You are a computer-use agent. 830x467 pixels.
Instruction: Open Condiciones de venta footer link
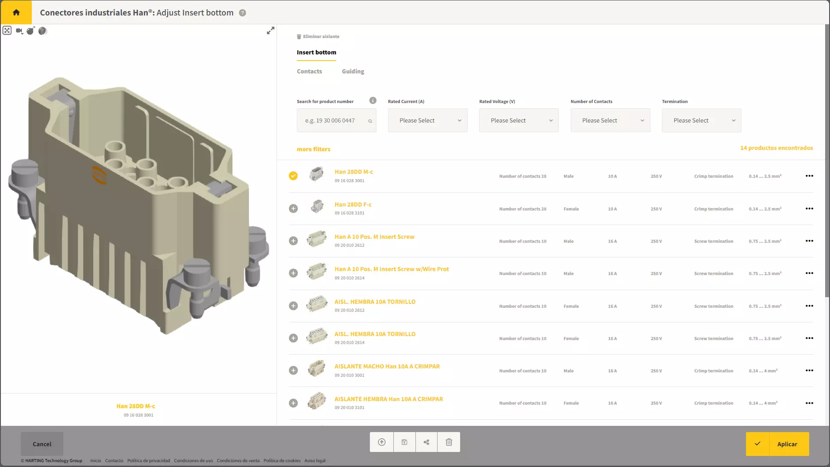click(x=238, y=461)
